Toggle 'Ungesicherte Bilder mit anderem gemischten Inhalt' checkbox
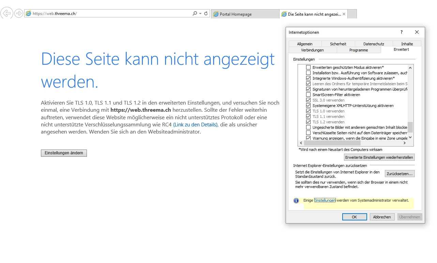 click(308, 127)
